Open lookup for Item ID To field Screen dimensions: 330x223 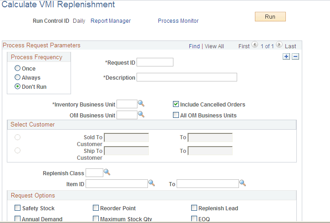(243, 183)
